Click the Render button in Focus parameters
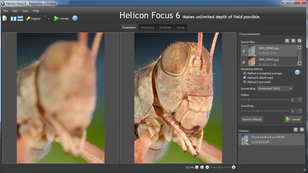This screenshot has height=173, width=308. pyautogui.click(x=293, y=119)
